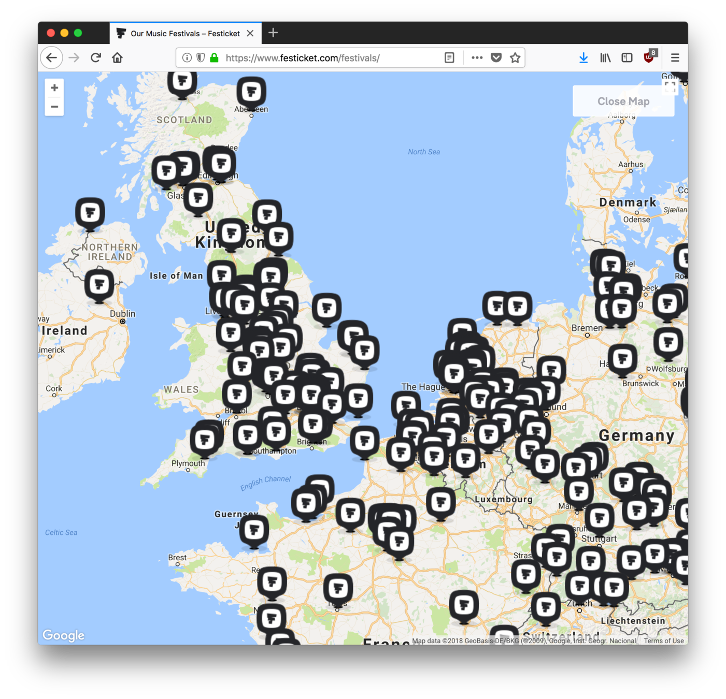Click the forward navigation arrow
Screen dimensions: 726x699
pyautogui.click(x=74, y=57)
